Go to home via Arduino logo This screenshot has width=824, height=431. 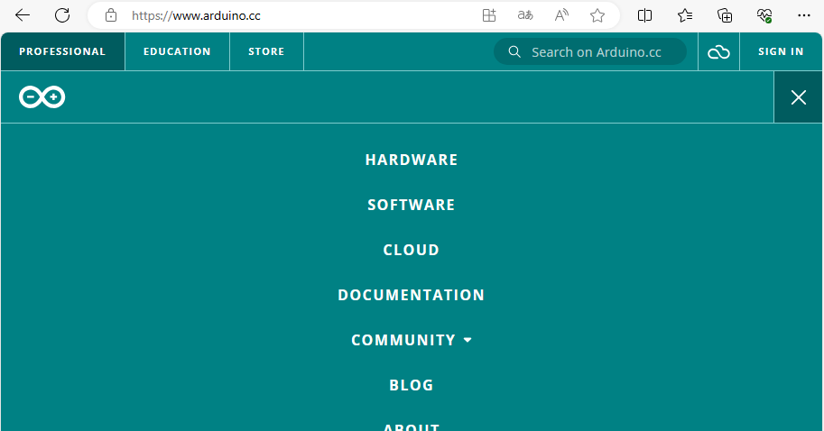(42, 97)
